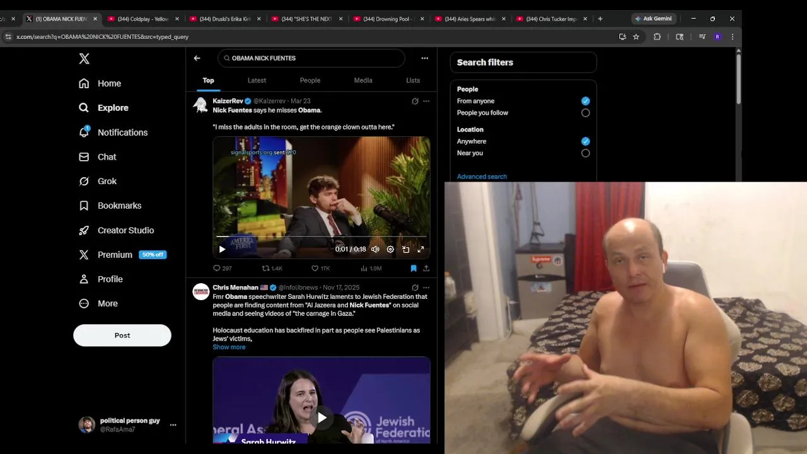Switch to the Media tab
807x454 pixels.
click(x=363, y=81)
